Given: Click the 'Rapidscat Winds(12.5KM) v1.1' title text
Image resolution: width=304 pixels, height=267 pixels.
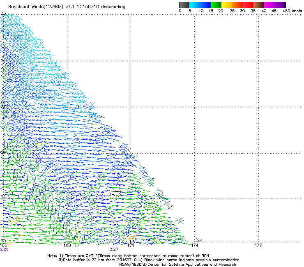Looking at the screenshot, I should [x=41, y=7].
